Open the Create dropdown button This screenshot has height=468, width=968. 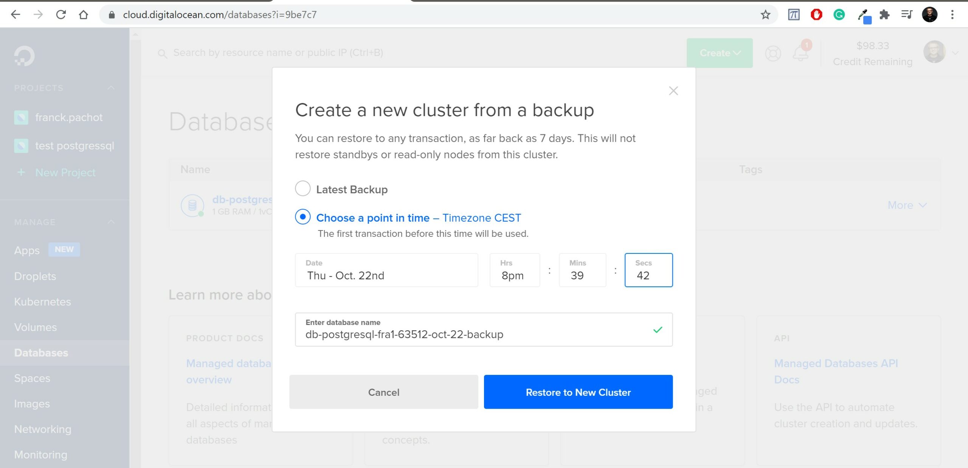(720, 53)
